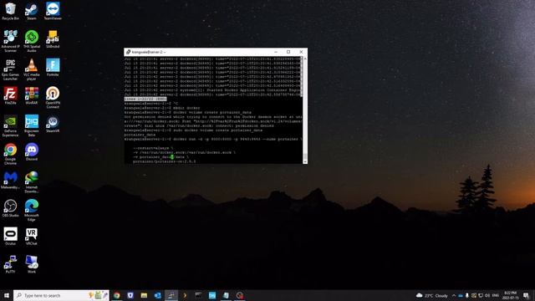
Task: Launch THX Spatial Audio shortcut
Action: point(32,41)
